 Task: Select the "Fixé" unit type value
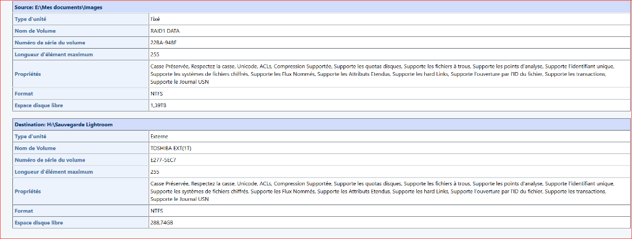[x=155, y=19]
